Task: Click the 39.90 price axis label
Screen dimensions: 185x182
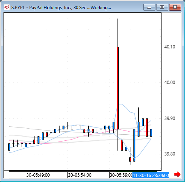Action: point(170,118)
